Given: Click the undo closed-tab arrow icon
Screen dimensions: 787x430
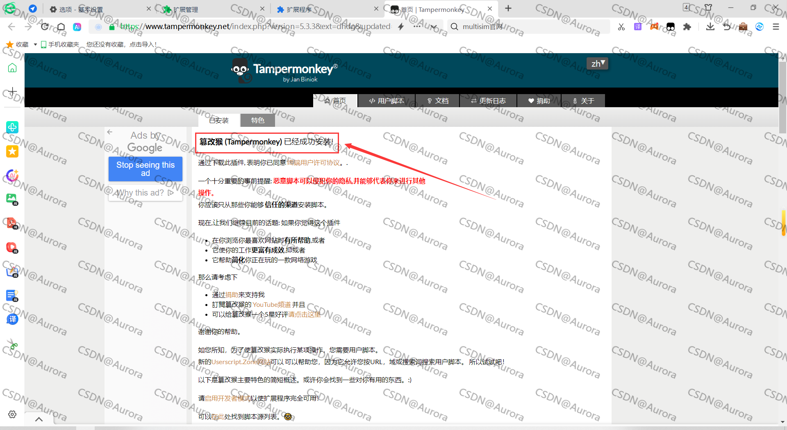Looking at the screenshot, I should coord(727,27).
